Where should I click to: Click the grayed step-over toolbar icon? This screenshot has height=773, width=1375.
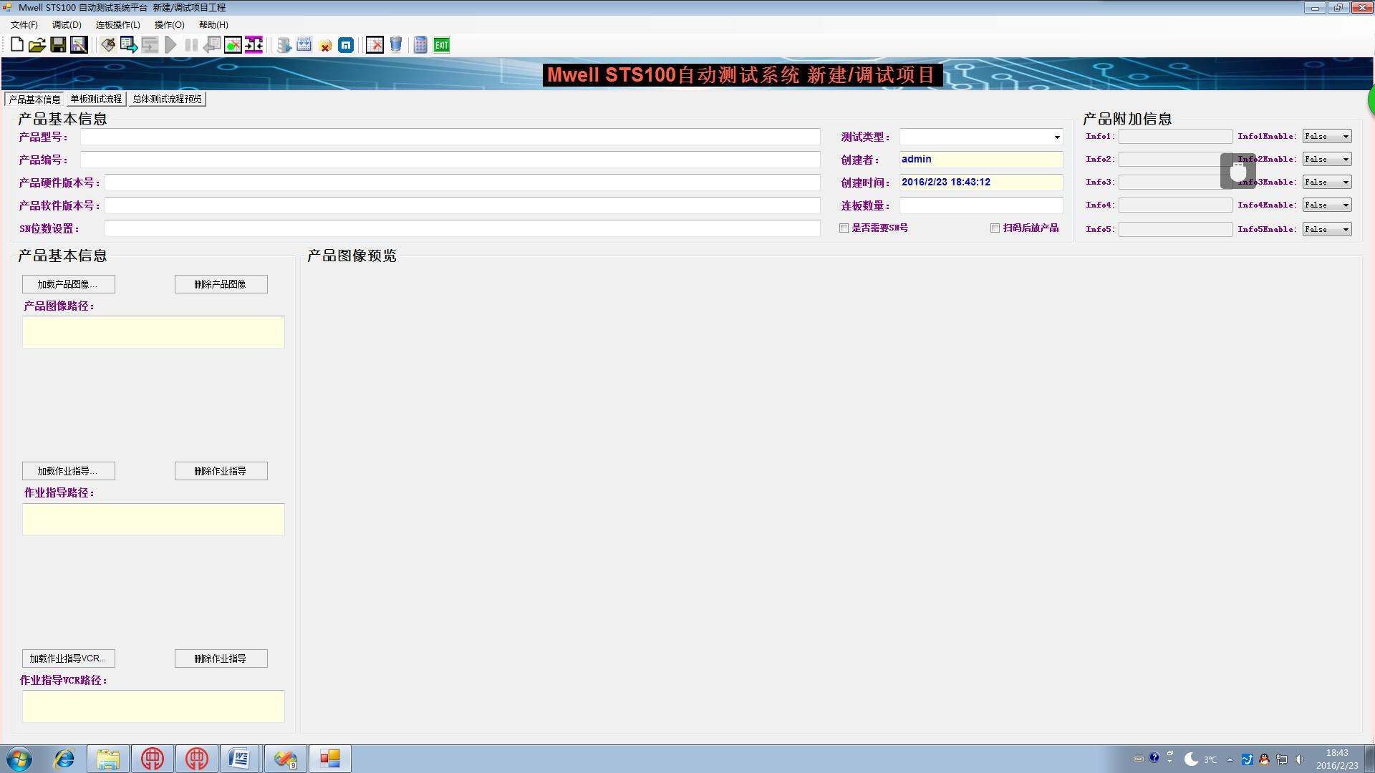[x=150, y=45]
